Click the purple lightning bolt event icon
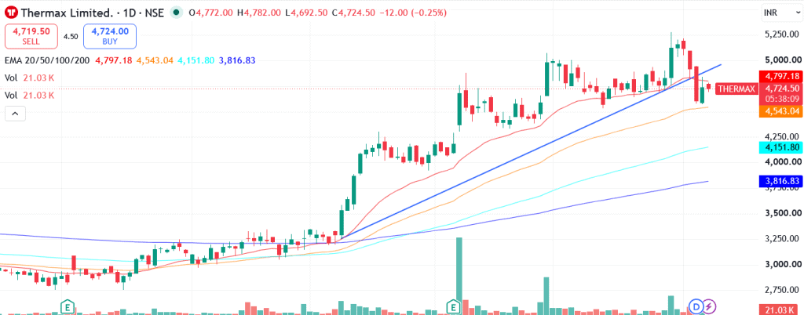The width and height of the screenshot is (804, 315). [709, 306]
